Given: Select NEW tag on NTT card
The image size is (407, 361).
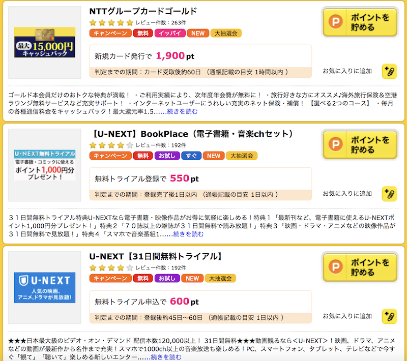Looking at the screenshot, I should 198,33.
